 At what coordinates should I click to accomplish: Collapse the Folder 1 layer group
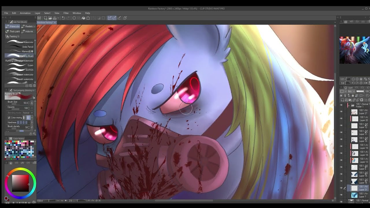349,105
